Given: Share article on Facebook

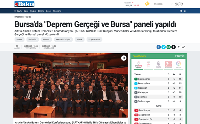Looking at the screenshot, I should click(x=159, y=47).
